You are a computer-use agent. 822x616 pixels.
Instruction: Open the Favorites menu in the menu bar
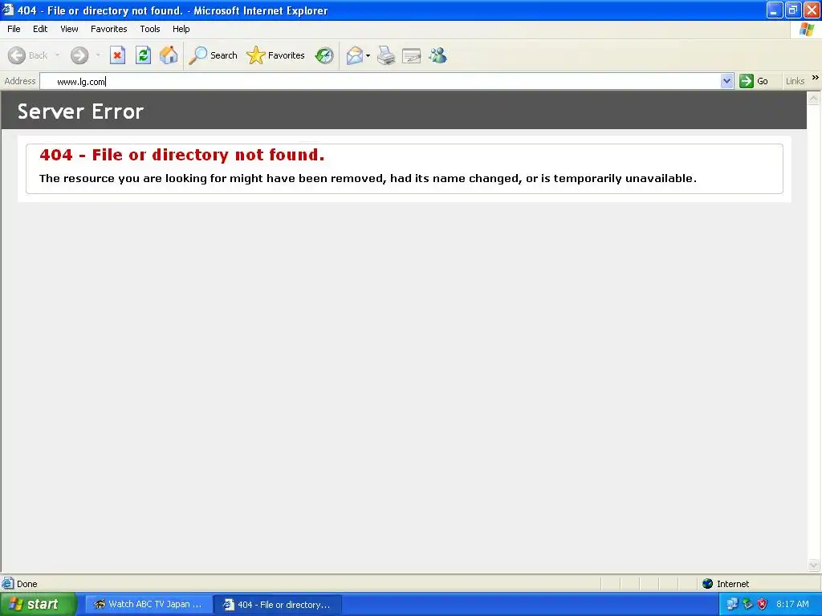click(109, 29)
